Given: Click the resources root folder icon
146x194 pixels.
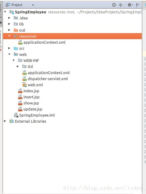Looking at the screenshot, I should point(16,36).
